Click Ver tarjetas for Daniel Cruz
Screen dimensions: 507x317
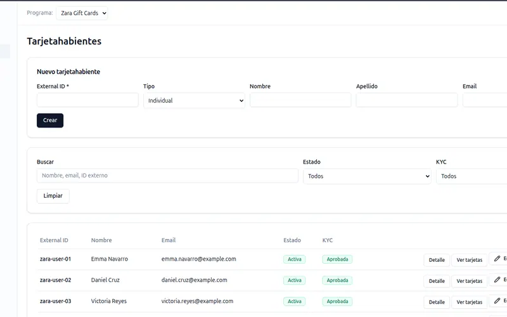469,281
